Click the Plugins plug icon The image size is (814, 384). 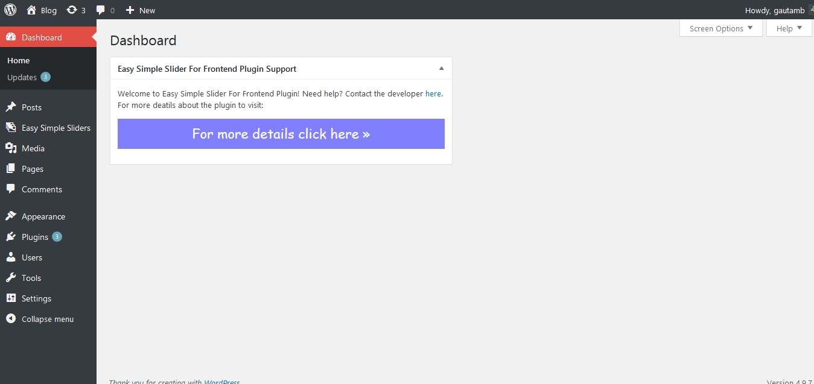point(11,237)
